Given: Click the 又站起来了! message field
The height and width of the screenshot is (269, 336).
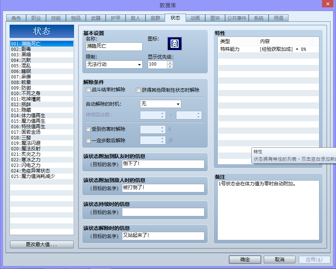Looking at the screenshot, I should click(163, 236).
